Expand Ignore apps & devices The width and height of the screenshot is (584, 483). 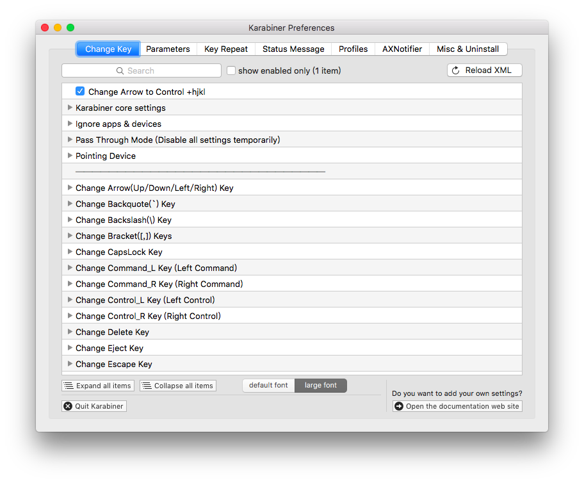click(70, 124)
